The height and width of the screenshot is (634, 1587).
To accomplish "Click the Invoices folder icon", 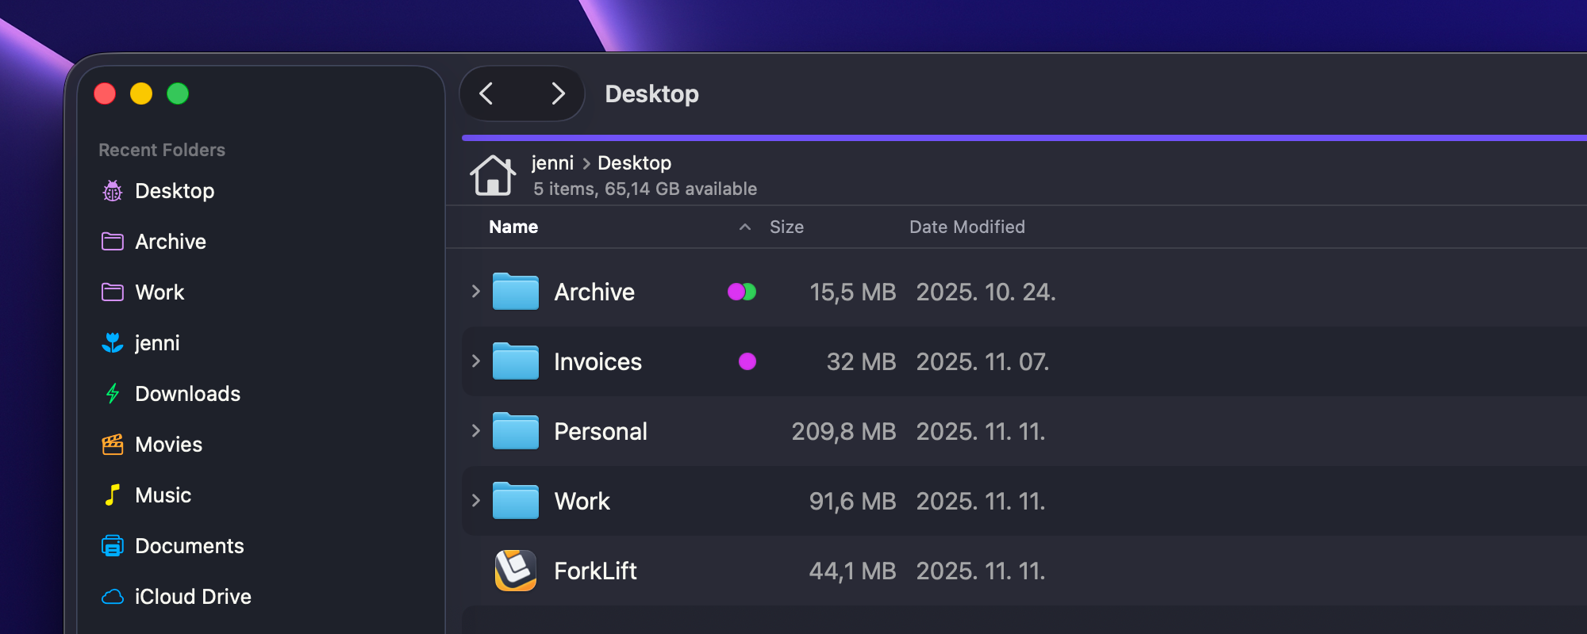I will (516, 361).
